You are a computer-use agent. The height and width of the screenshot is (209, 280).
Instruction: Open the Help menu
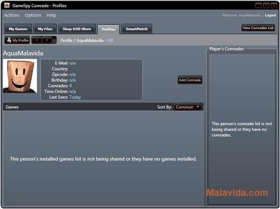(51, 15)
